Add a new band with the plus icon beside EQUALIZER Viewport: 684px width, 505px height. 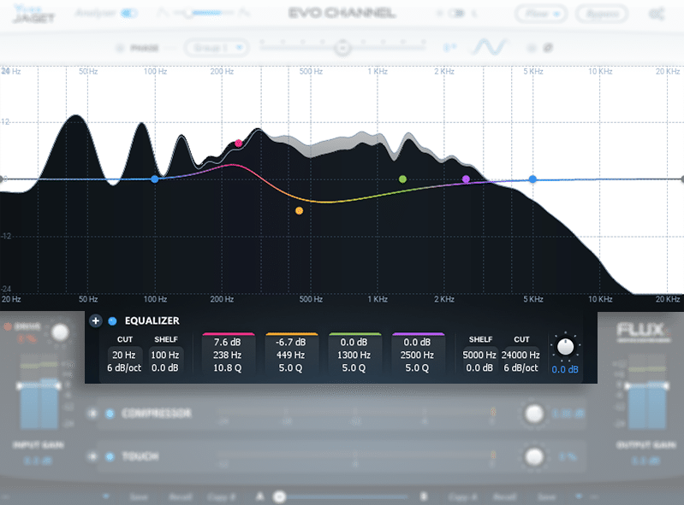[x=96, y=320]
